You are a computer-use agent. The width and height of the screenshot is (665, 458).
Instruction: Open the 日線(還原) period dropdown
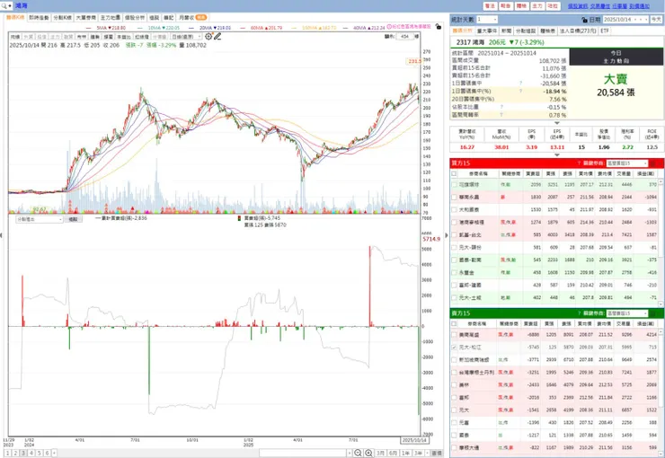[x=186, y=37]
